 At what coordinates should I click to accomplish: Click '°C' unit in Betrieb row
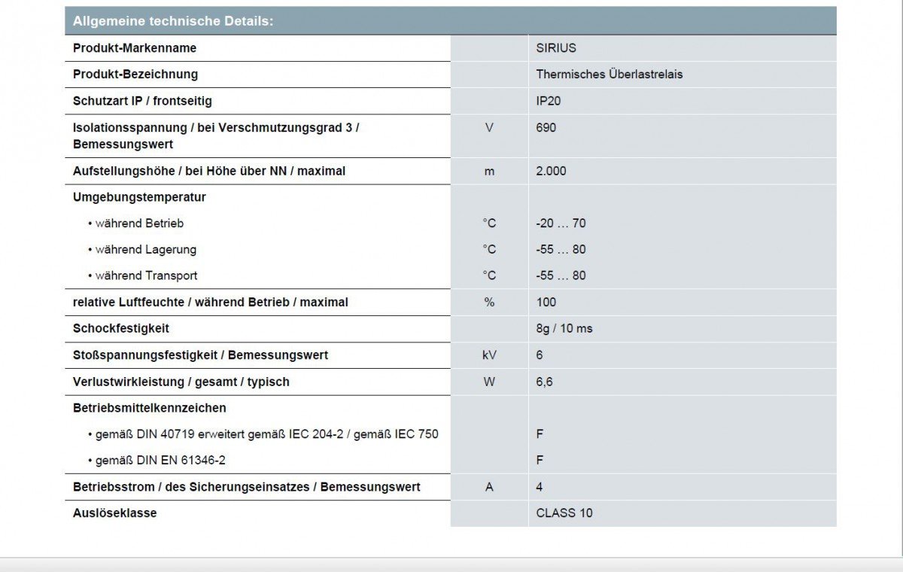(489, 224)
